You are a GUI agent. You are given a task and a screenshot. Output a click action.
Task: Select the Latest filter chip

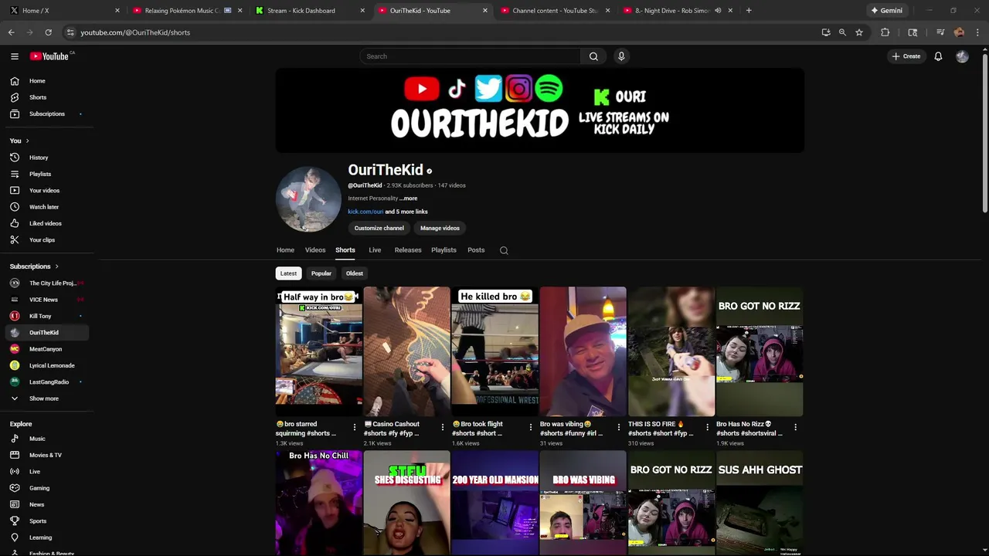(x=288, y=273)
